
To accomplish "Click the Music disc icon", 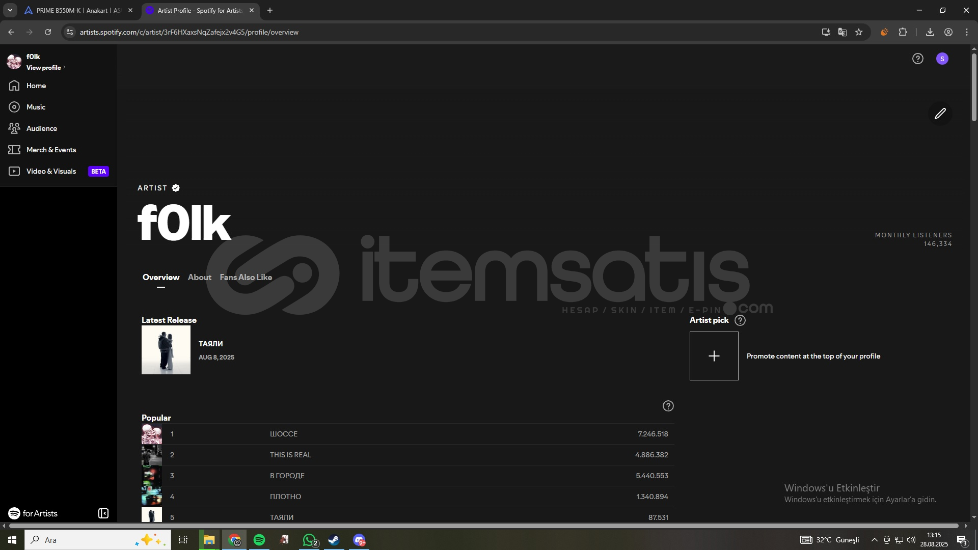I will click(14, 107).
